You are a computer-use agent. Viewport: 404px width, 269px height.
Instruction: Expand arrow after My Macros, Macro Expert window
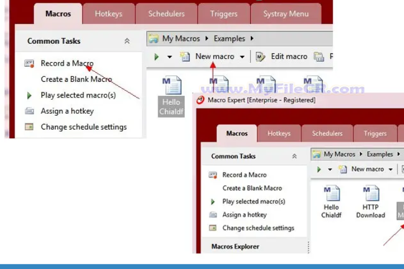[361, 154]
